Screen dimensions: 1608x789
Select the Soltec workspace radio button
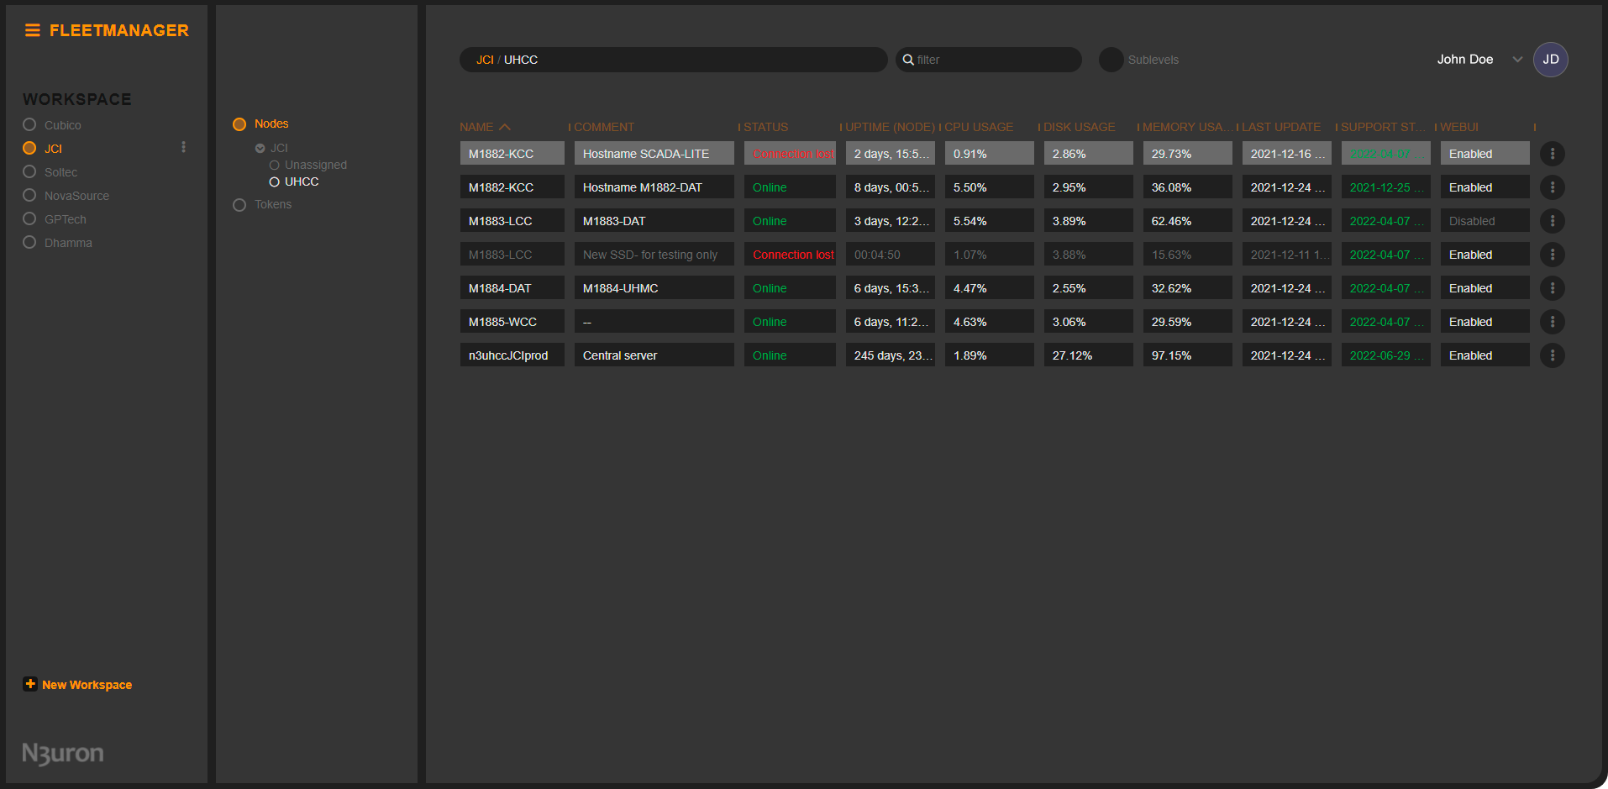coord(29,171)
